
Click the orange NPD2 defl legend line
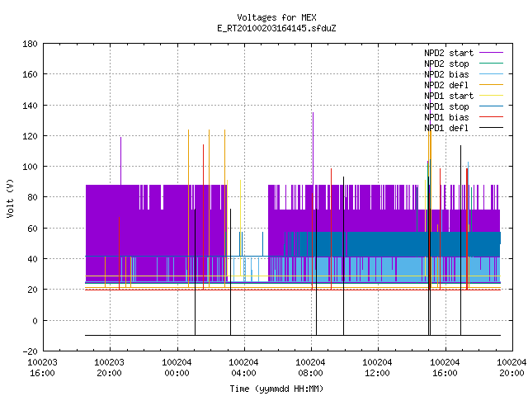[x=491, y=84]
